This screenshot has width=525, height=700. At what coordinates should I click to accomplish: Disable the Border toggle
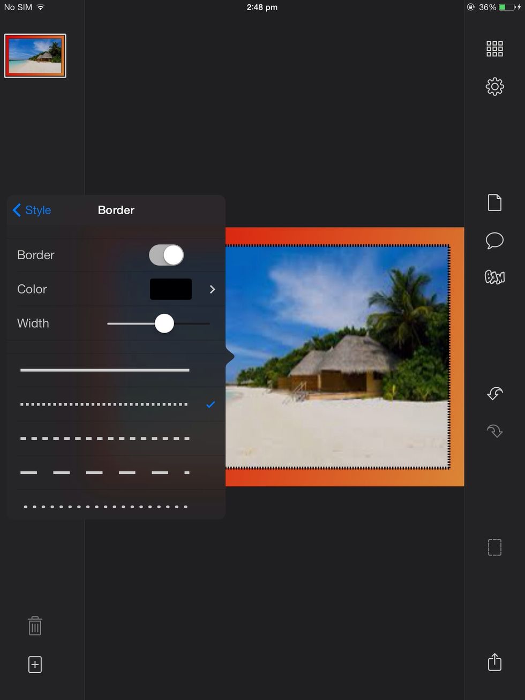tap(166, 255)
